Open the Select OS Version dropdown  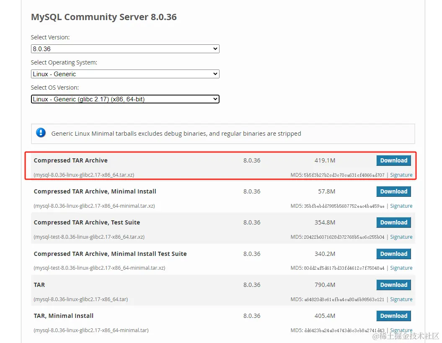(125, 99)
